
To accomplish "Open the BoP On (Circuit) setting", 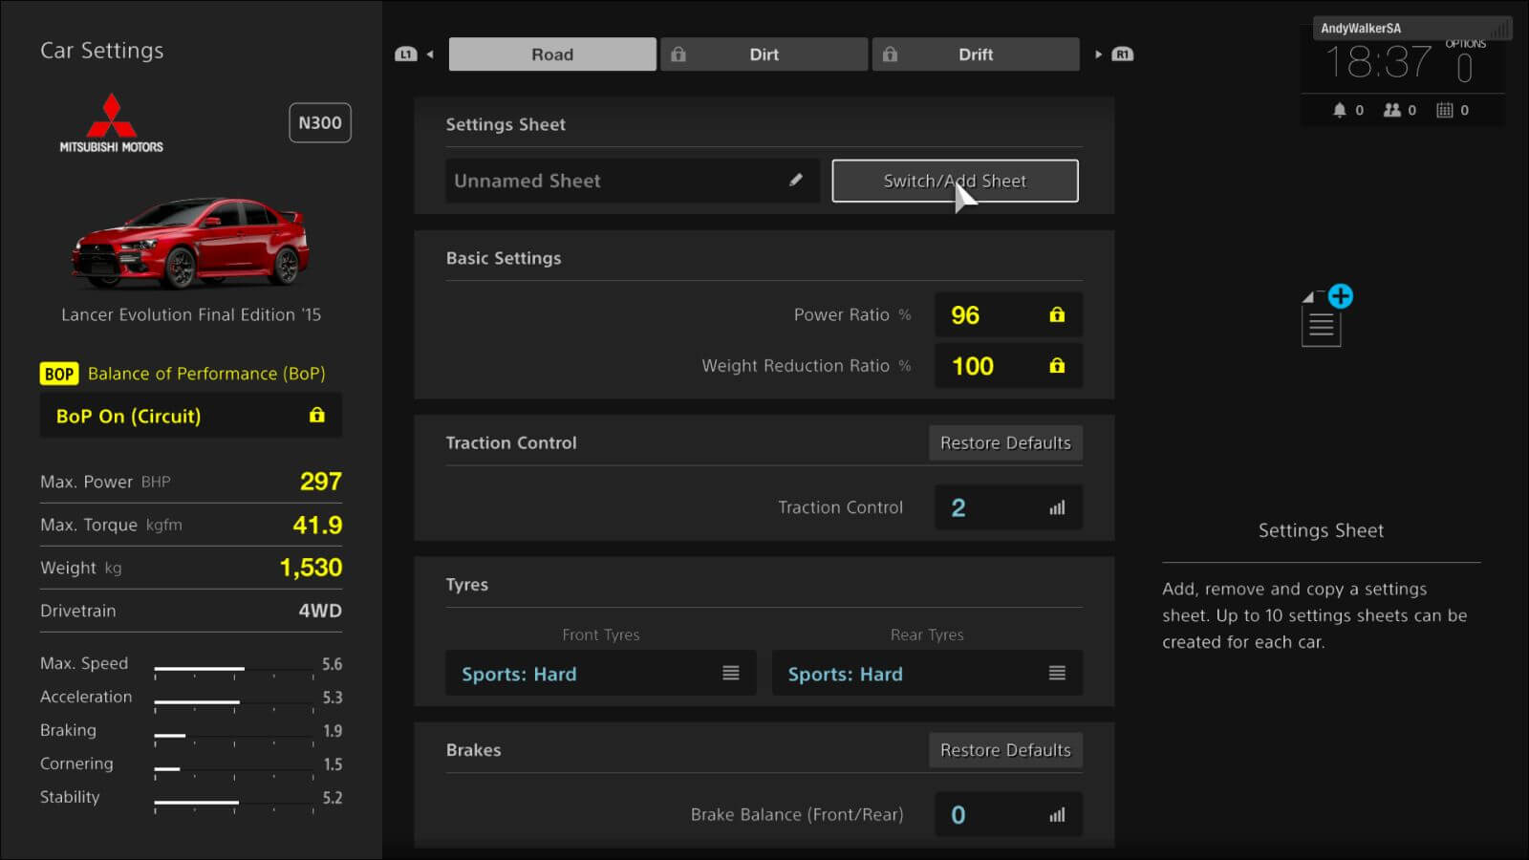I will click(x=191, y=416).
